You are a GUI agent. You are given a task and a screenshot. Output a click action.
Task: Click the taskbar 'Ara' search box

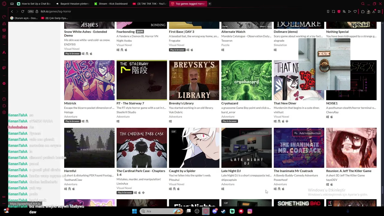161,211
